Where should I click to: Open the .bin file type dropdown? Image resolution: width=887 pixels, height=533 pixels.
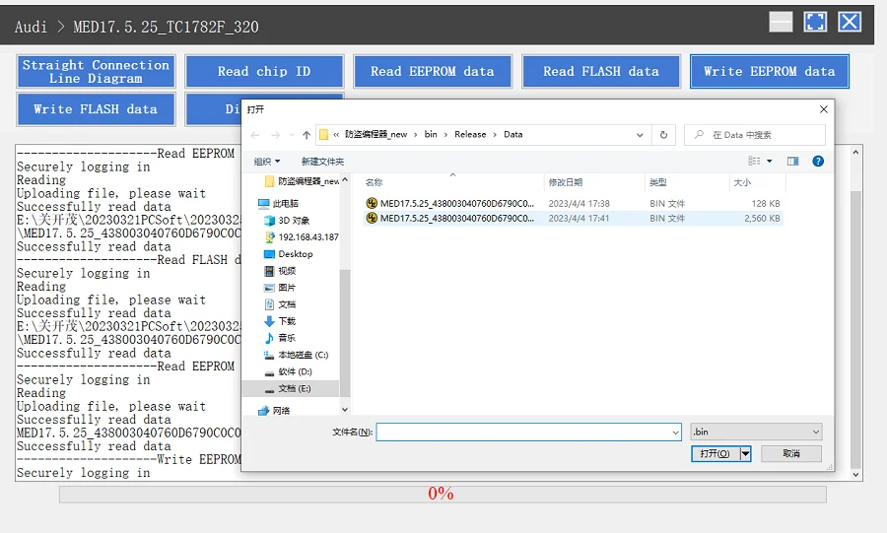756,432
